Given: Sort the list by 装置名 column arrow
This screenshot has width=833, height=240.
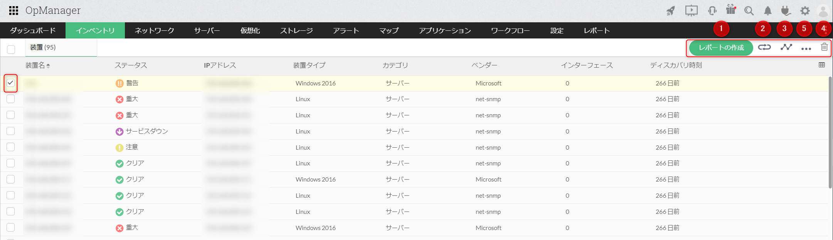Looking at the screenshot, I should click(x=48, y=66).
